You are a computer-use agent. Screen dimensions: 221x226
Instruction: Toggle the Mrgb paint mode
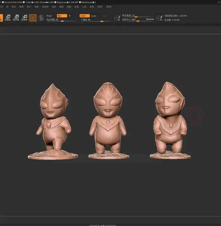click(49, 16)
